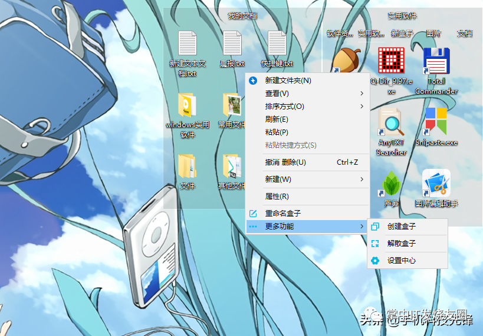This screenshot has height=336, width=483.
Task: Open the AnyTXT Searcher shortcut
Action: (x=391, y=122)
